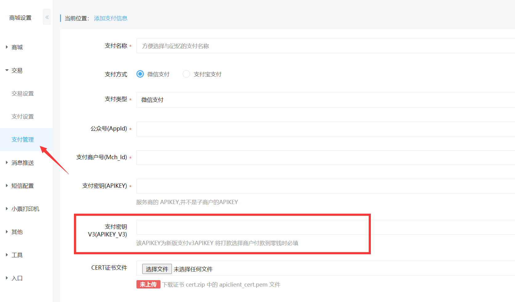This screenshot has width=515, height=302.
Task: Click the 支付名称 input field
Action: [326, 46]
